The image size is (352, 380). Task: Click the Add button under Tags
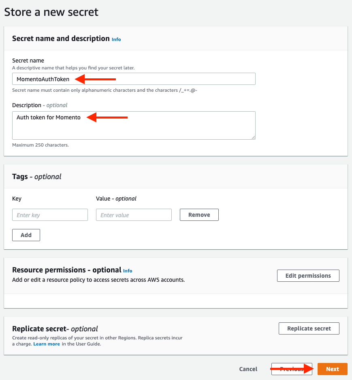pyautogui.click(x=26, y=235)
